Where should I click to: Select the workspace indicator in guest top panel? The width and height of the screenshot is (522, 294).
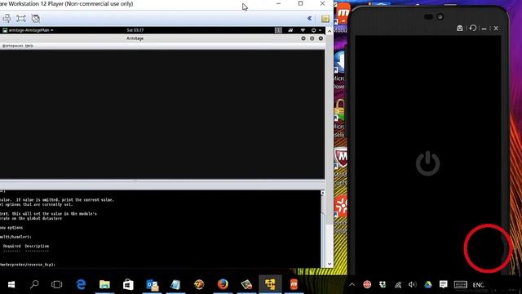coord(278,30)
